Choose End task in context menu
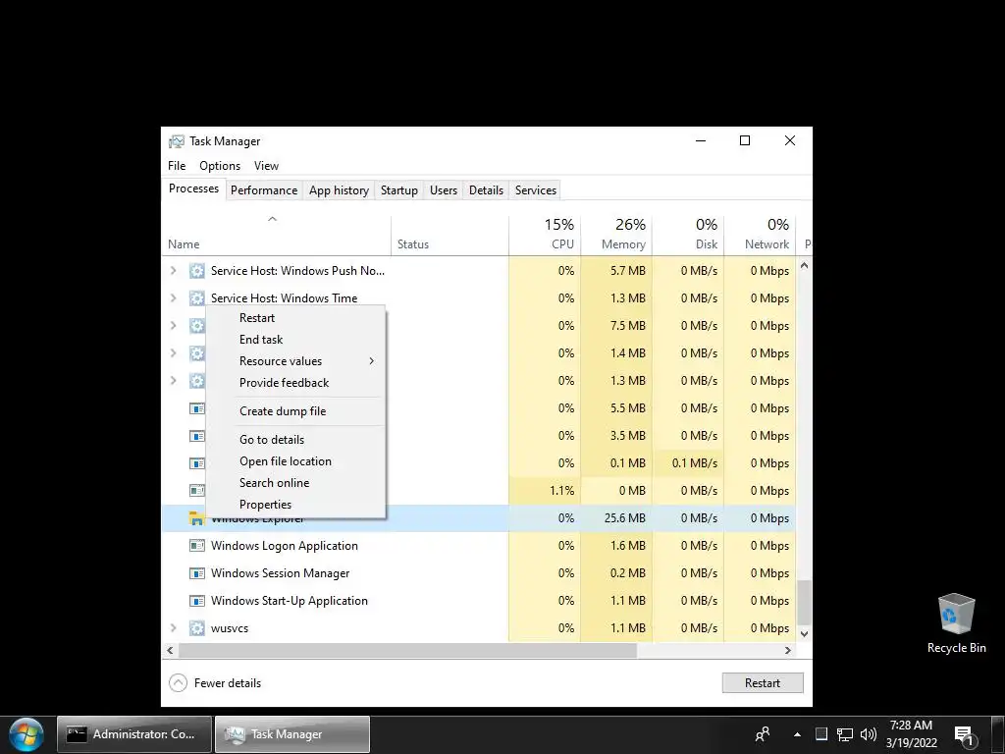Viewport: 1005px width, 754px height. pos(295,340)
